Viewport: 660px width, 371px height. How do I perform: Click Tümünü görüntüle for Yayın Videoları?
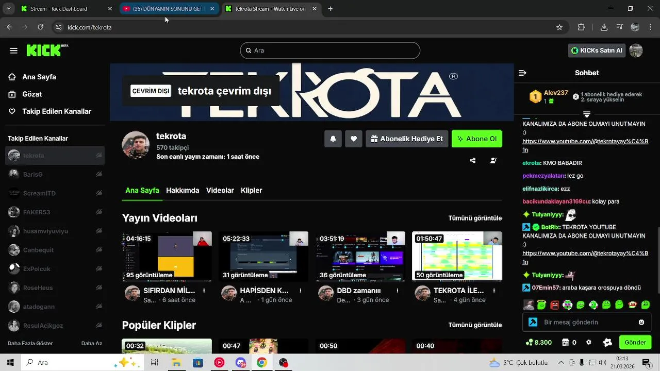pyautogui.click(x=475, y=218)
